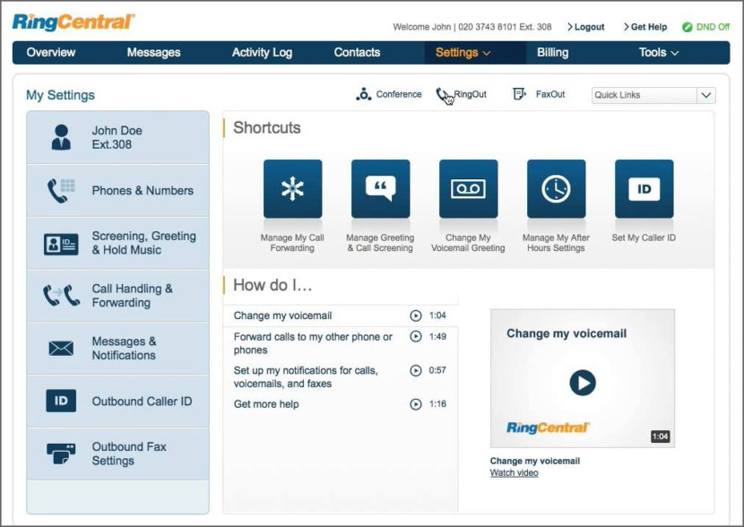Click the green DND status icon
This screenshot has width=744, height=527.
[687, 27]
